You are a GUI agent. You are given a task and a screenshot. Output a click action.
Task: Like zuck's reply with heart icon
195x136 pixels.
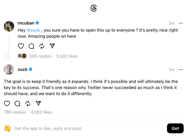coord(7,103)
